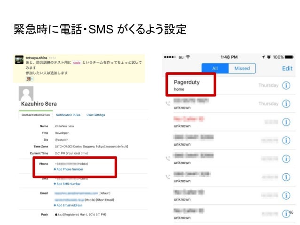Click the au carrier label in the status bar
Image resolution: width=300 pixels, height=225 pixels.
pyautogui.click(x=181, y=57)
